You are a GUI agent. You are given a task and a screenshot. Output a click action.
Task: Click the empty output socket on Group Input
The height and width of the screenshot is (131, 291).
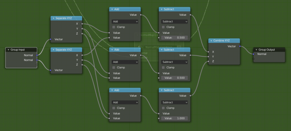click(37, 65)
